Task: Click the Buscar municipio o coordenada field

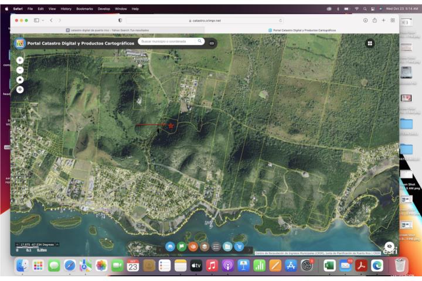Action: point(166,42)
